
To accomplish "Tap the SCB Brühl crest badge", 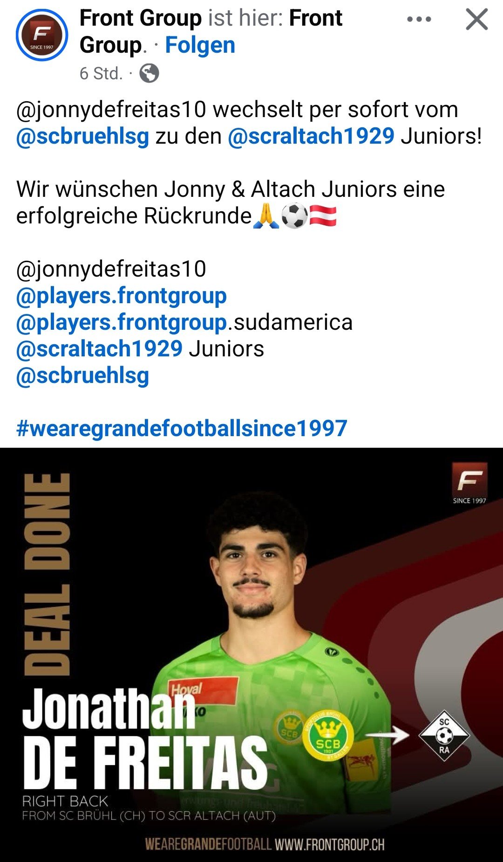I will pos(328,737).
